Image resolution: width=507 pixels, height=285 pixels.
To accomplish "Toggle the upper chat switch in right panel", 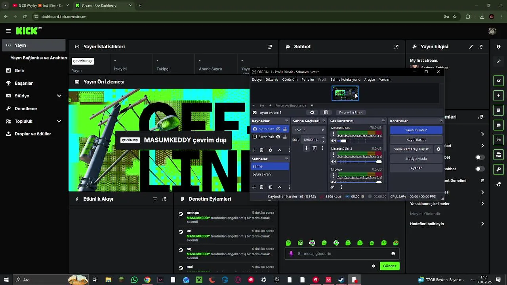I will click(480, 157).
